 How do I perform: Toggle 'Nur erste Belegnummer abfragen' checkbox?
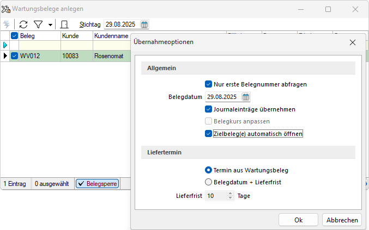(208, 84)
